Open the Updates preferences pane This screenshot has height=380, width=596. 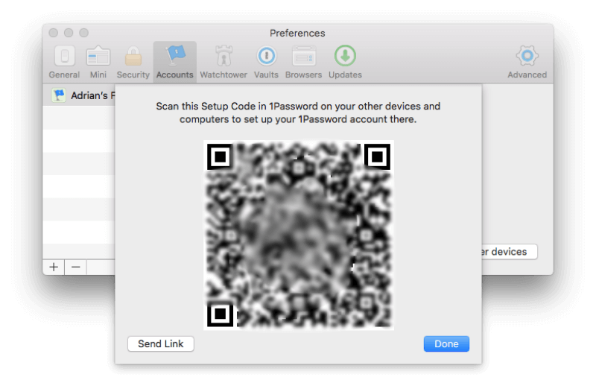click(345, 62)
